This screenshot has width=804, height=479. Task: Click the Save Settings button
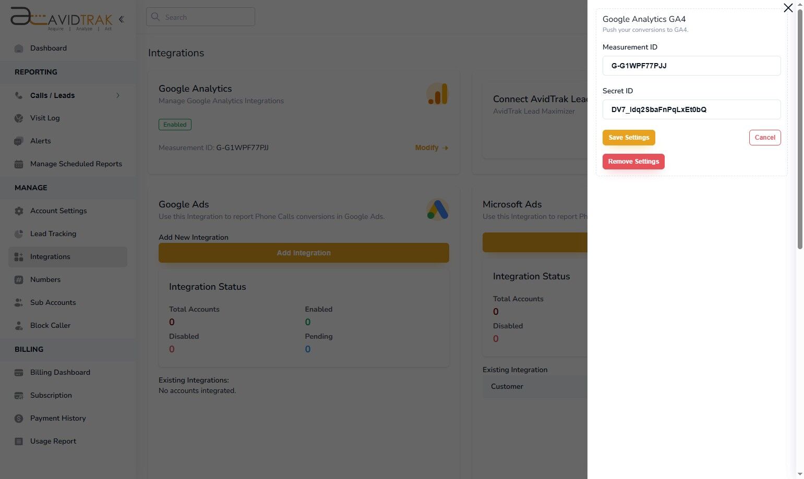[628, 137]
